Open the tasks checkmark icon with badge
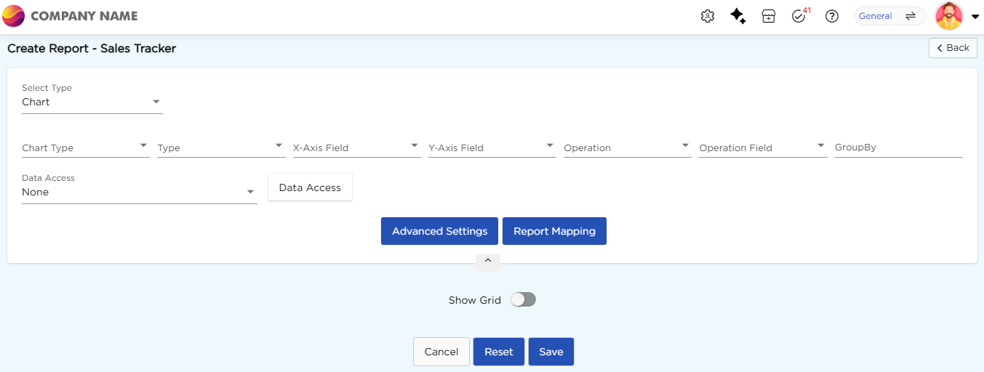Viewport: 984px width, 372px height. pos(799,16)
